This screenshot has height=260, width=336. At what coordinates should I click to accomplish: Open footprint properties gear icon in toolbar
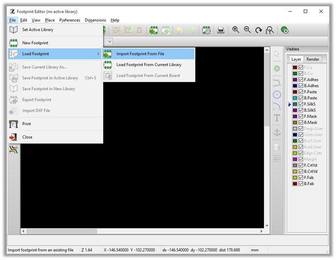pyautogui.click(x=206, y=30)
